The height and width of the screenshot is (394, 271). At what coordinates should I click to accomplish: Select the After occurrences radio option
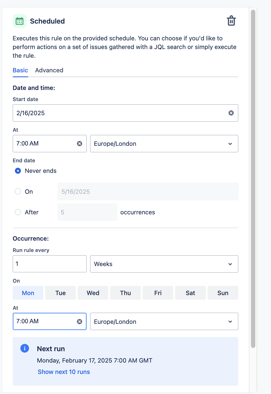pyautogui.click(x=18, y=212)
